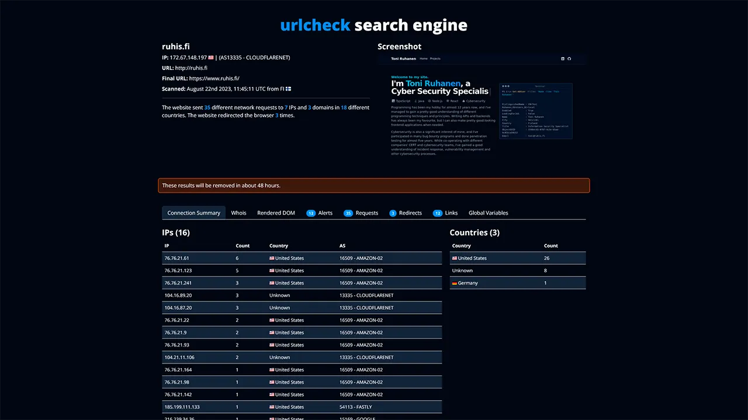This screenshot has width=748, height=420.
Task: Click the URL http://ruhis.fi text
Action: [x=191, y=68]
